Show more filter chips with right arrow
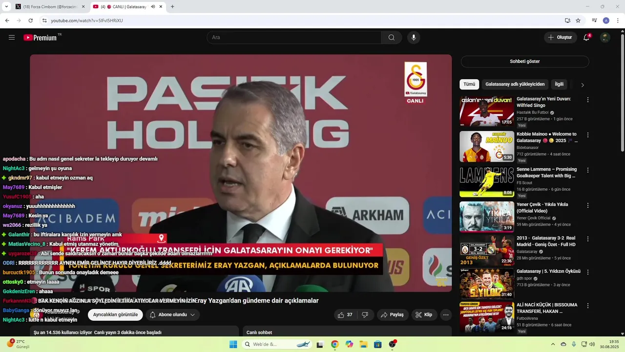625x352 pixels. tap(582, 85)
